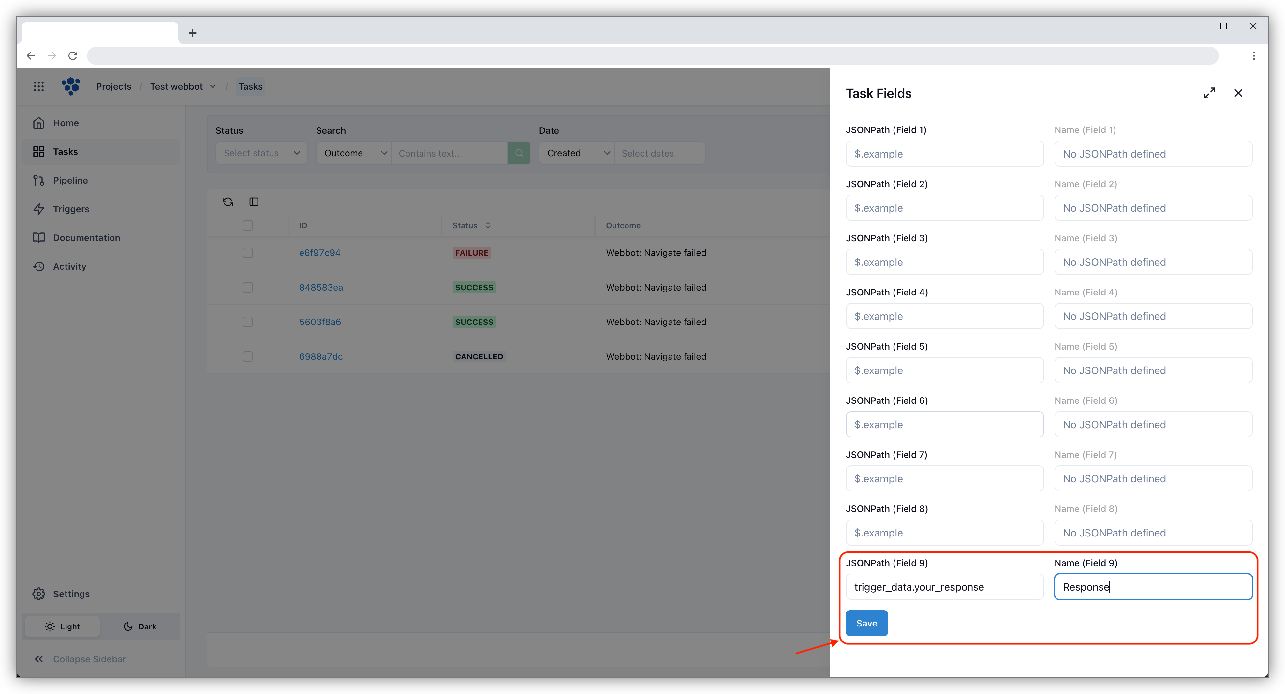The height and width of the screenshot is (694, 1285).
Task: Open task 848583ea details link
Action: (x=321, y=287)
